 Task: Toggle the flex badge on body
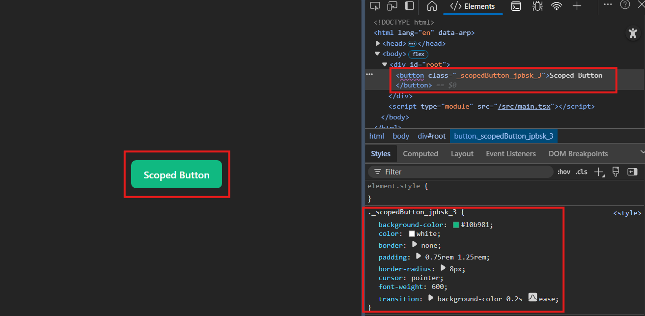click(419, 54)
